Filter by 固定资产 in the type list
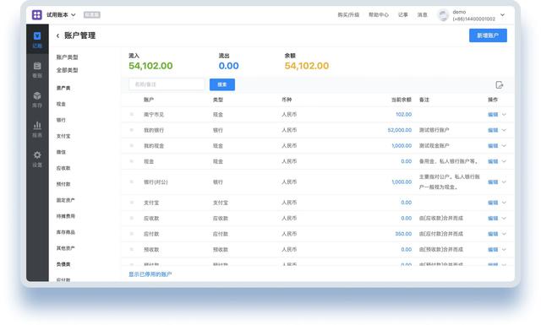The height and width of the screenshot is (325, 541). click(x=65, y=200)
